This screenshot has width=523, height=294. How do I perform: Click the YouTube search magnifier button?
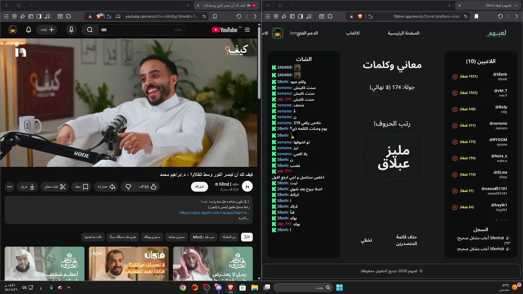pyautogui.click(x=90, y=30)
